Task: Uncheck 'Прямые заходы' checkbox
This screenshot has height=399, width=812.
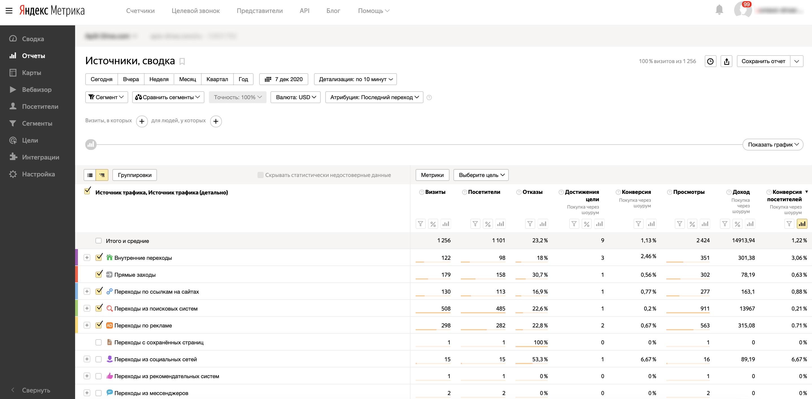Action: [x=99, y=274]
